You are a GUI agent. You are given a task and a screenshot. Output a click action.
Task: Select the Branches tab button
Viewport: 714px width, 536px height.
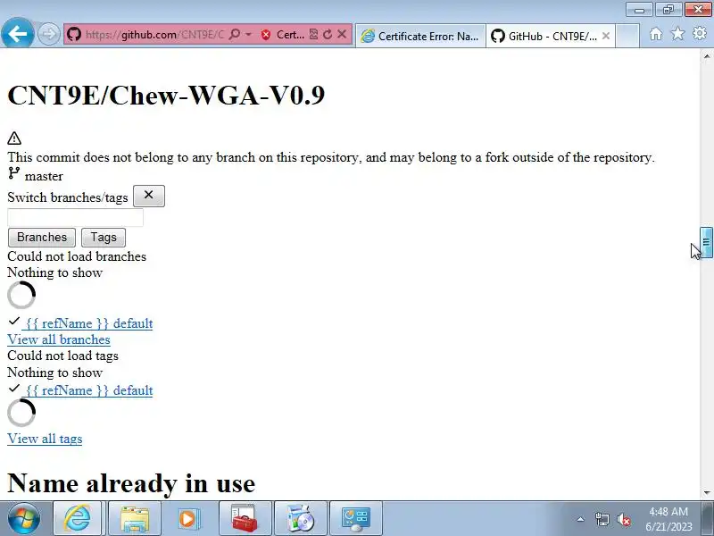pos(42,238)
